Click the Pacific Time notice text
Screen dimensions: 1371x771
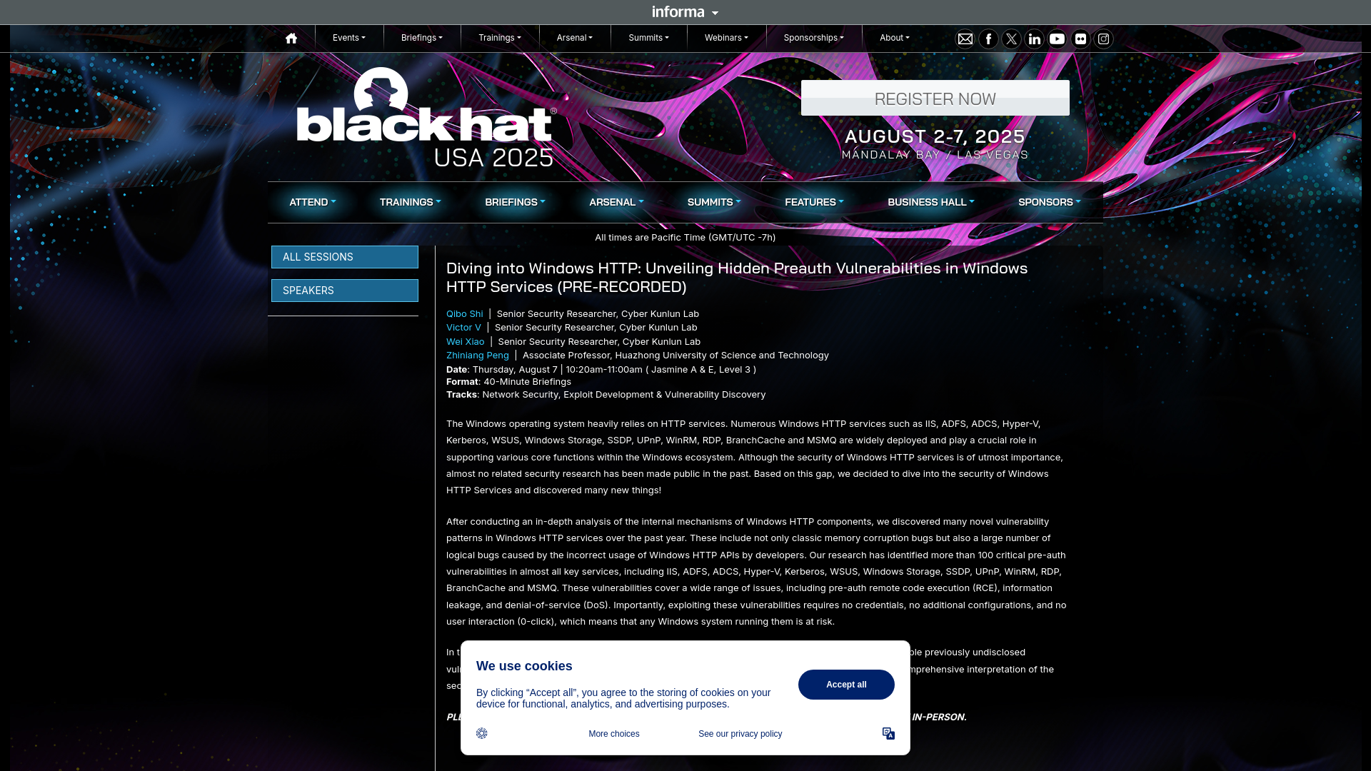tap(685, 237)
